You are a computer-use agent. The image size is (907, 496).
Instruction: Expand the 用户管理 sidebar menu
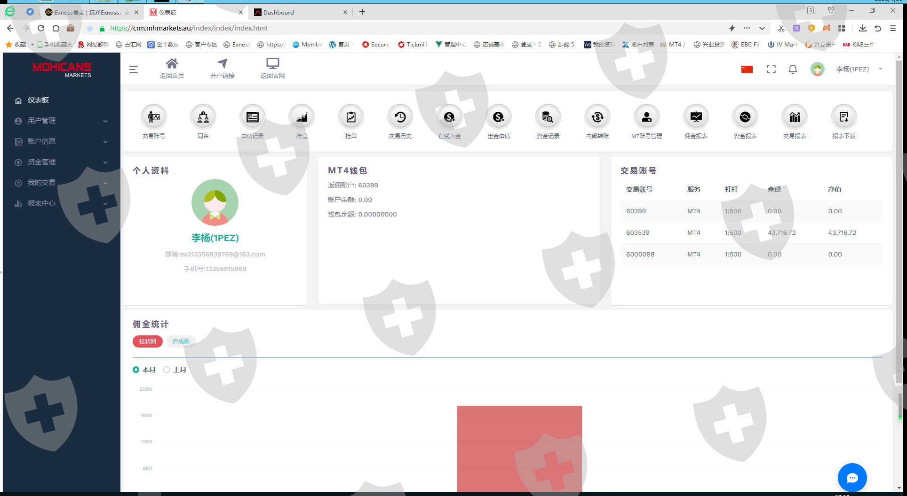(x=62, y=121)
